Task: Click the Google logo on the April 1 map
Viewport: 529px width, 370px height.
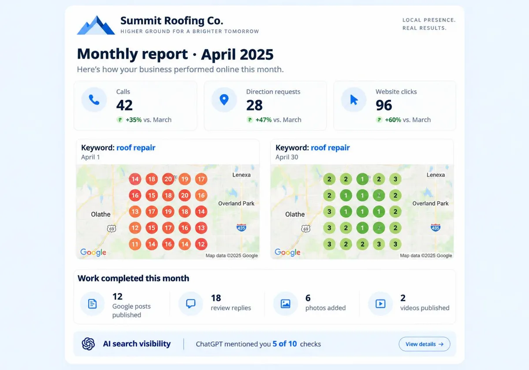Action: click(x=93, y=252)
